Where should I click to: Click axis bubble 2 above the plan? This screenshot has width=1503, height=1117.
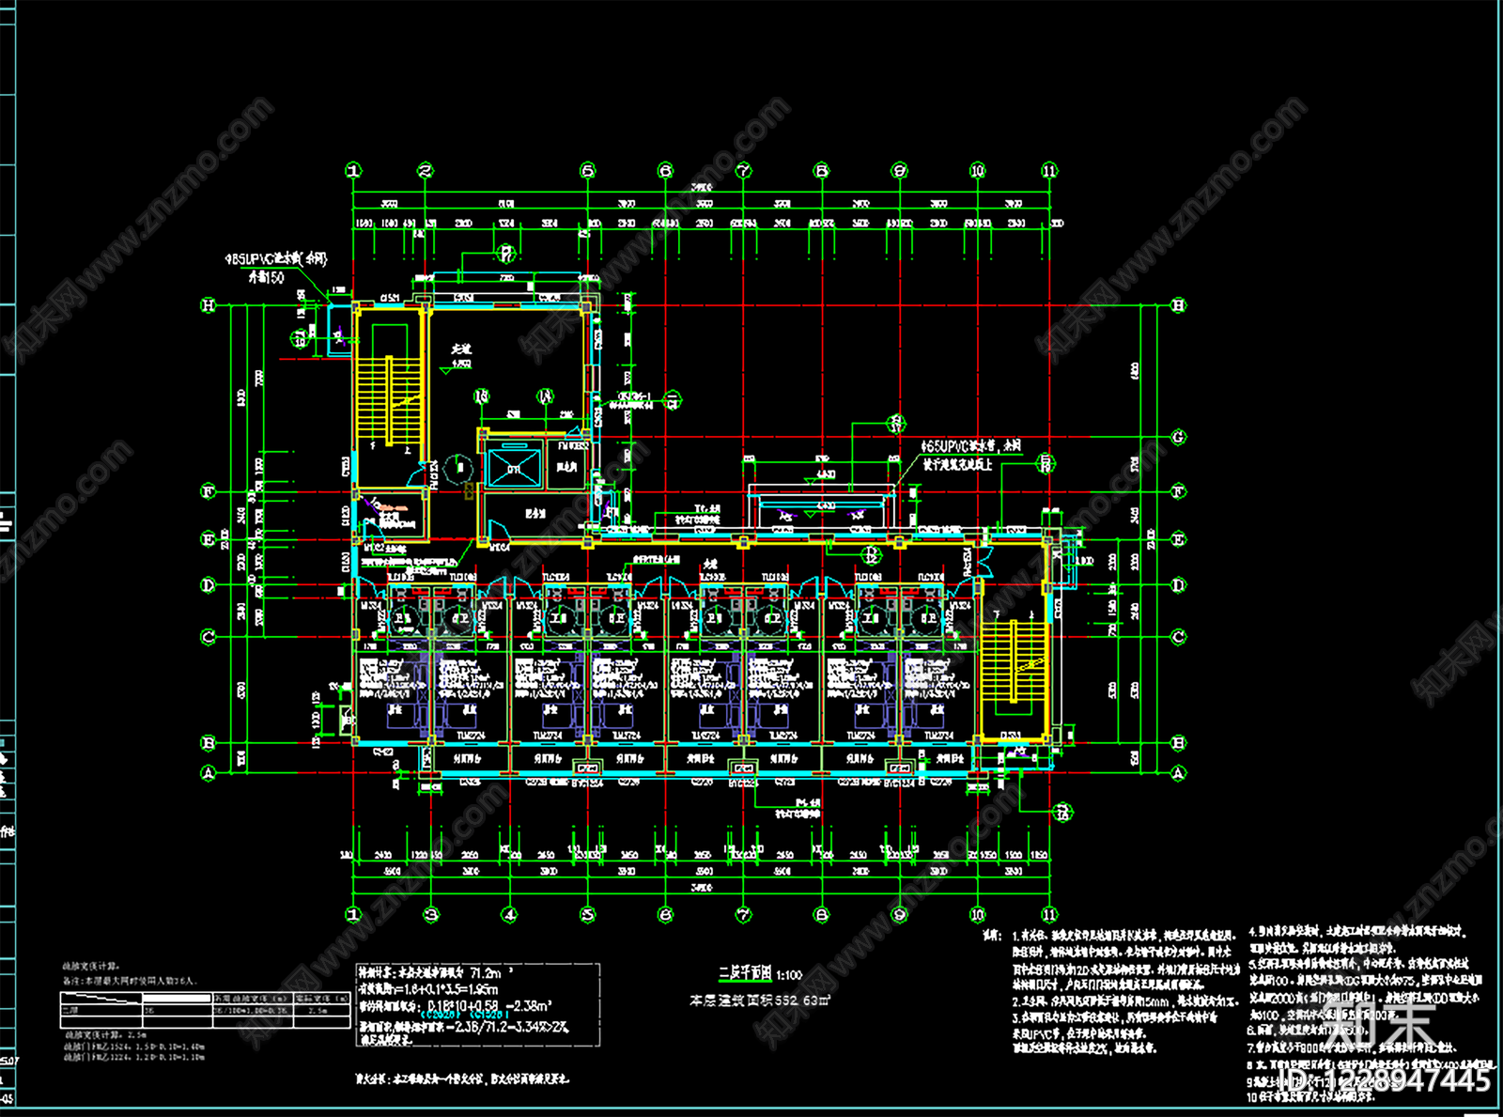click(x=426, y=170)
